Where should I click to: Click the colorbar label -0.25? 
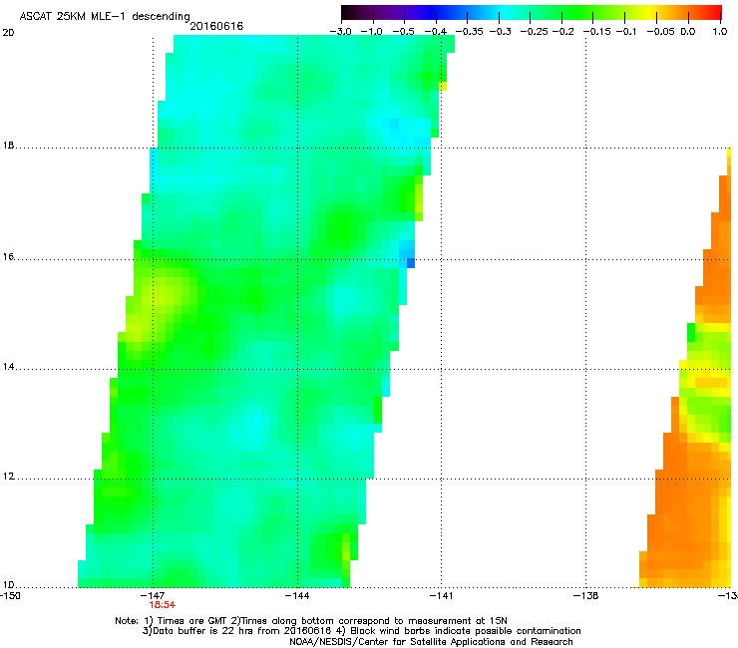(535, 32)
